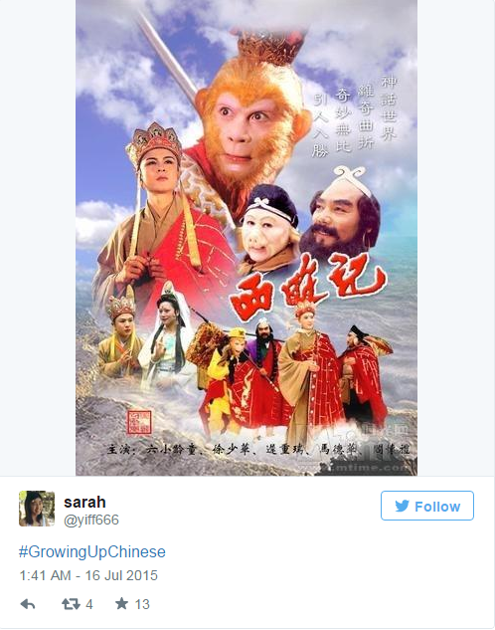This screenshot has height=630, width=495.
Task: Click the red calligraphy title on poster
Action: tap(307, 289)
